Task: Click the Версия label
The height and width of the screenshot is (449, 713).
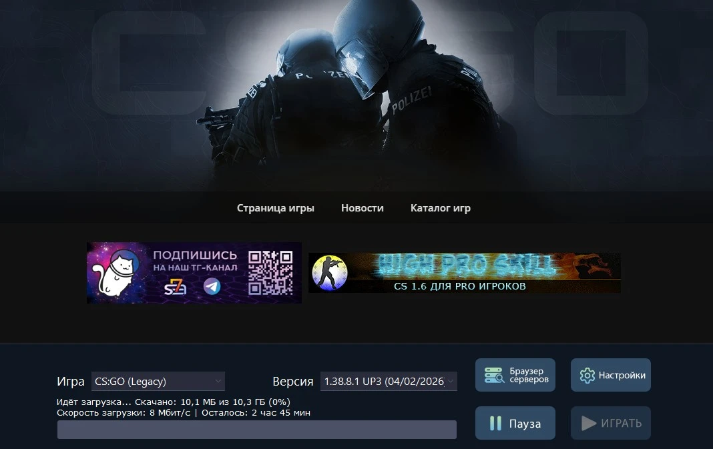Action: point(293,382)
